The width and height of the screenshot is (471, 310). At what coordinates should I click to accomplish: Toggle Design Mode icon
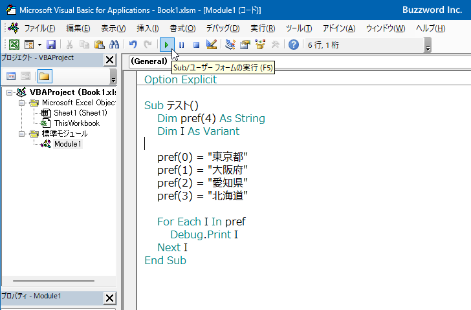212,45
